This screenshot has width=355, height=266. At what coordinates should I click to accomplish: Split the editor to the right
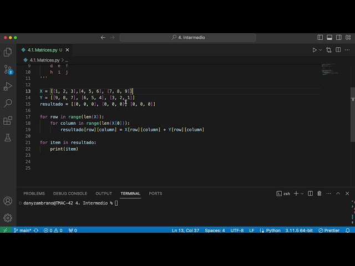tap(338, 50)
